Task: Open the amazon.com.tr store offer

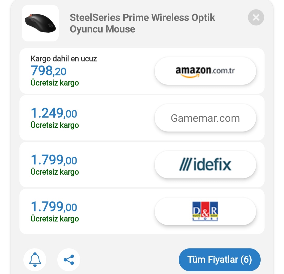Action: click(x=205, y=71)
